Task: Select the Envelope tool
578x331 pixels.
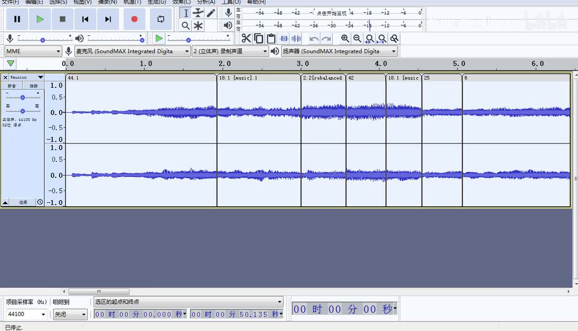Action: [198, 13]
